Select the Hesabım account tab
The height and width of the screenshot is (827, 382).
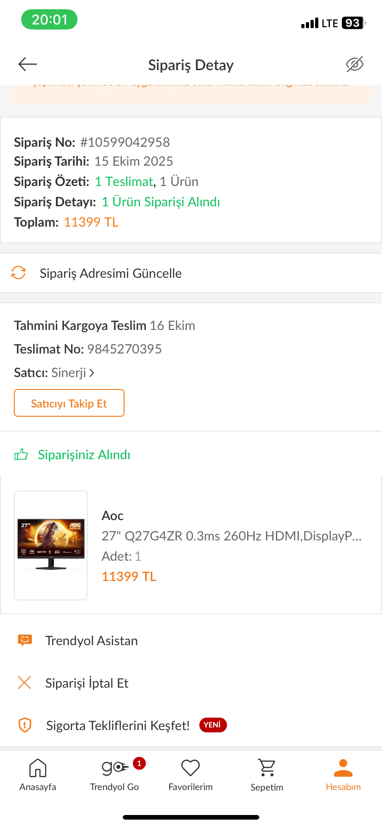click(x=343, y=775)
